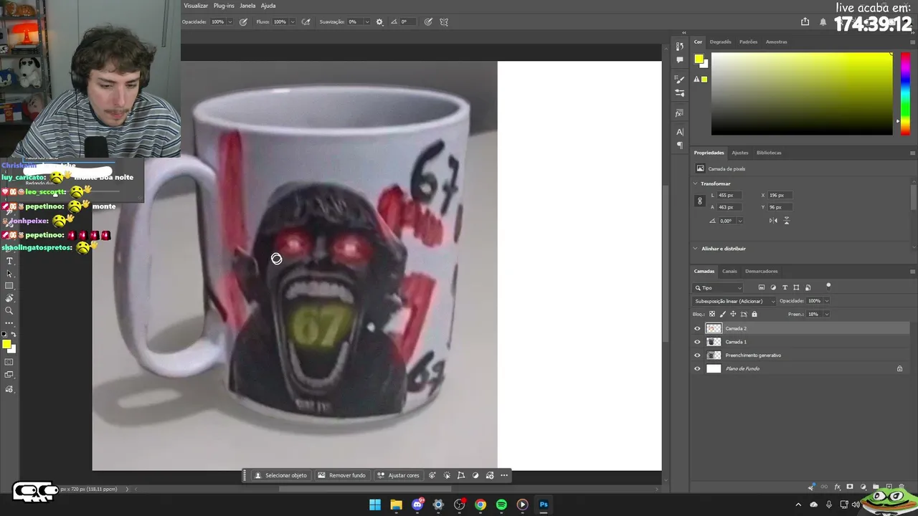The height and width of the screenshot is (516, 918).
Task: Open the rotation angle dropdown in Propriedades
Action: 740,221
